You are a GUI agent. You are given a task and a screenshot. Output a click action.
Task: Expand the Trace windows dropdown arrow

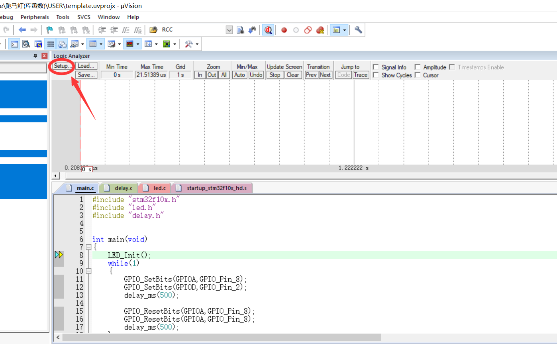(x=156, y=44)
